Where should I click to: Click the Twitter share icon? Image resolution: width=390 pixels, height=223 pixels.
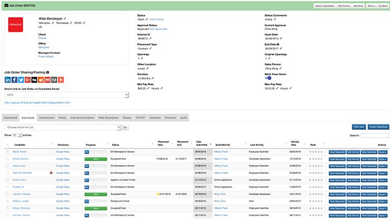(22, 80)
